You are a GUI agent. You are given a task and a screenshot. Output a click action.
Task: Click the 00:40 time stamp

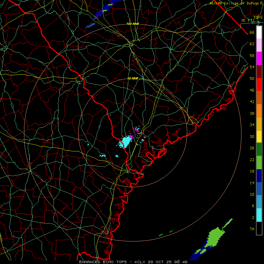pyautogui.click(x=181, y=262)
